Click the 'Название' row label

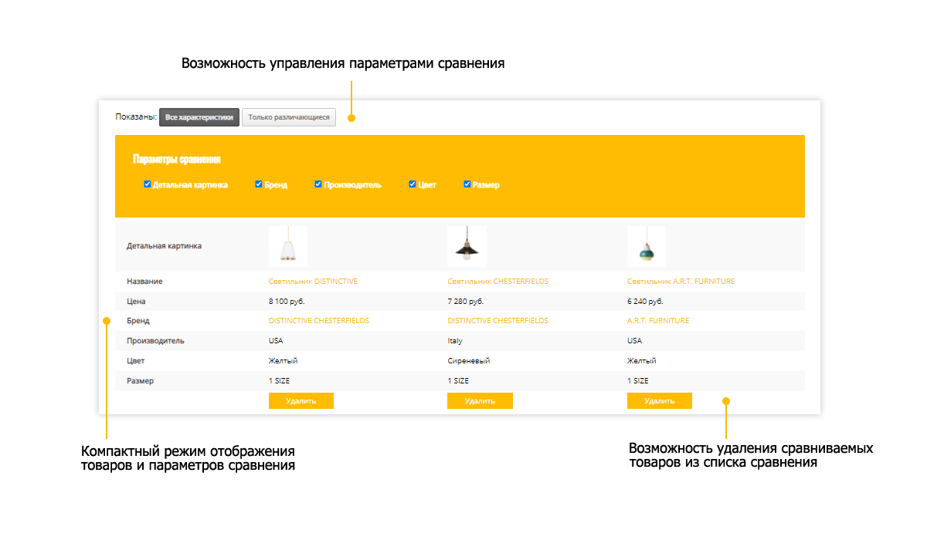point(144,282)
